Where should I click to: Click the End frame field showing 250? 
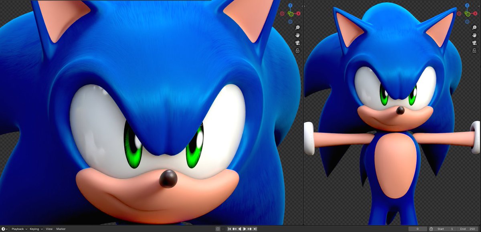click(467, 229)
